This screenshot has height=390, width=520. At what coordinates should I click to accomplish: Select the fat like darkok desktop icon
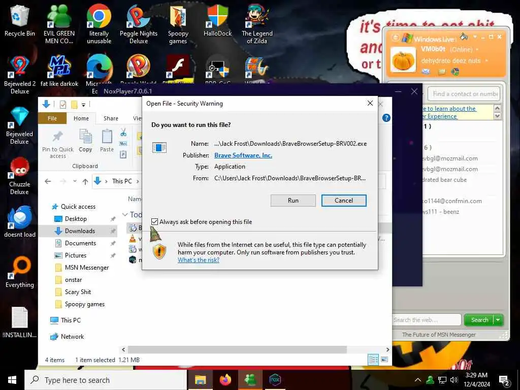(59, 71)
